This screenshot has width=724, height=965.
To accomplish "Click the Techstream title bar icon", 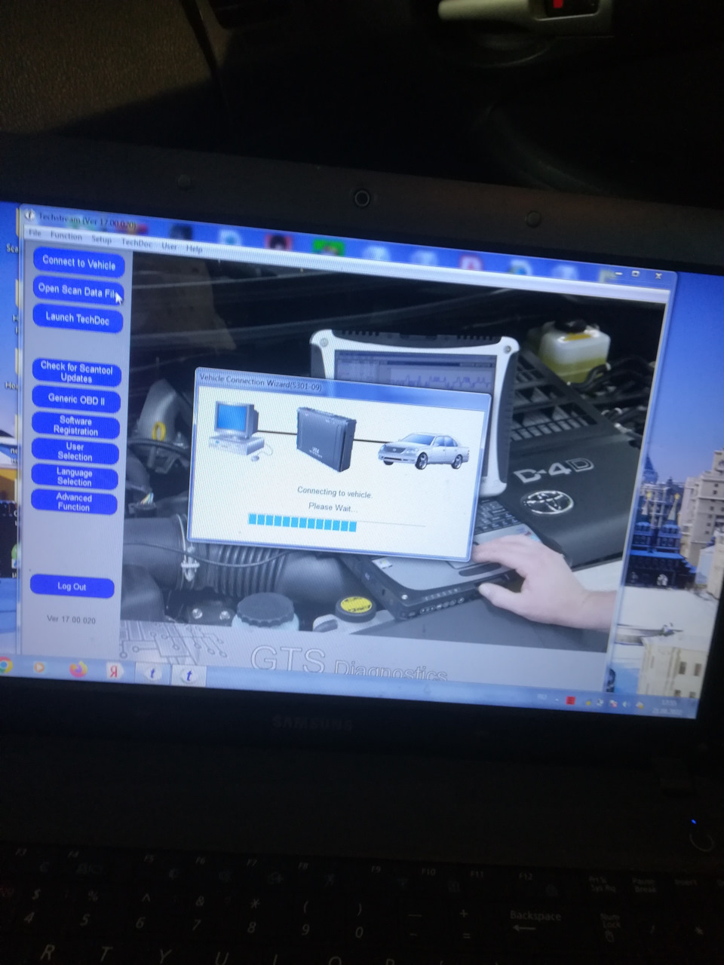I will [30, 214].
